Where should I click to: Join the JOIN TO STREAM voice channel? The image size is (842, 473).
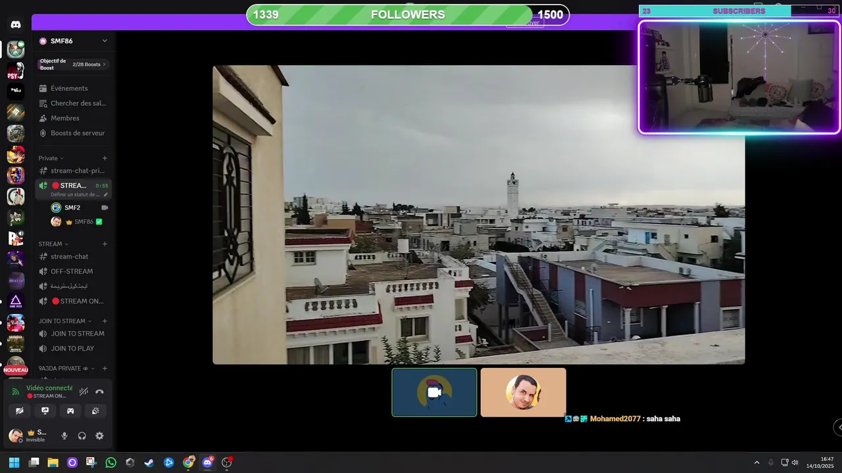73,334
